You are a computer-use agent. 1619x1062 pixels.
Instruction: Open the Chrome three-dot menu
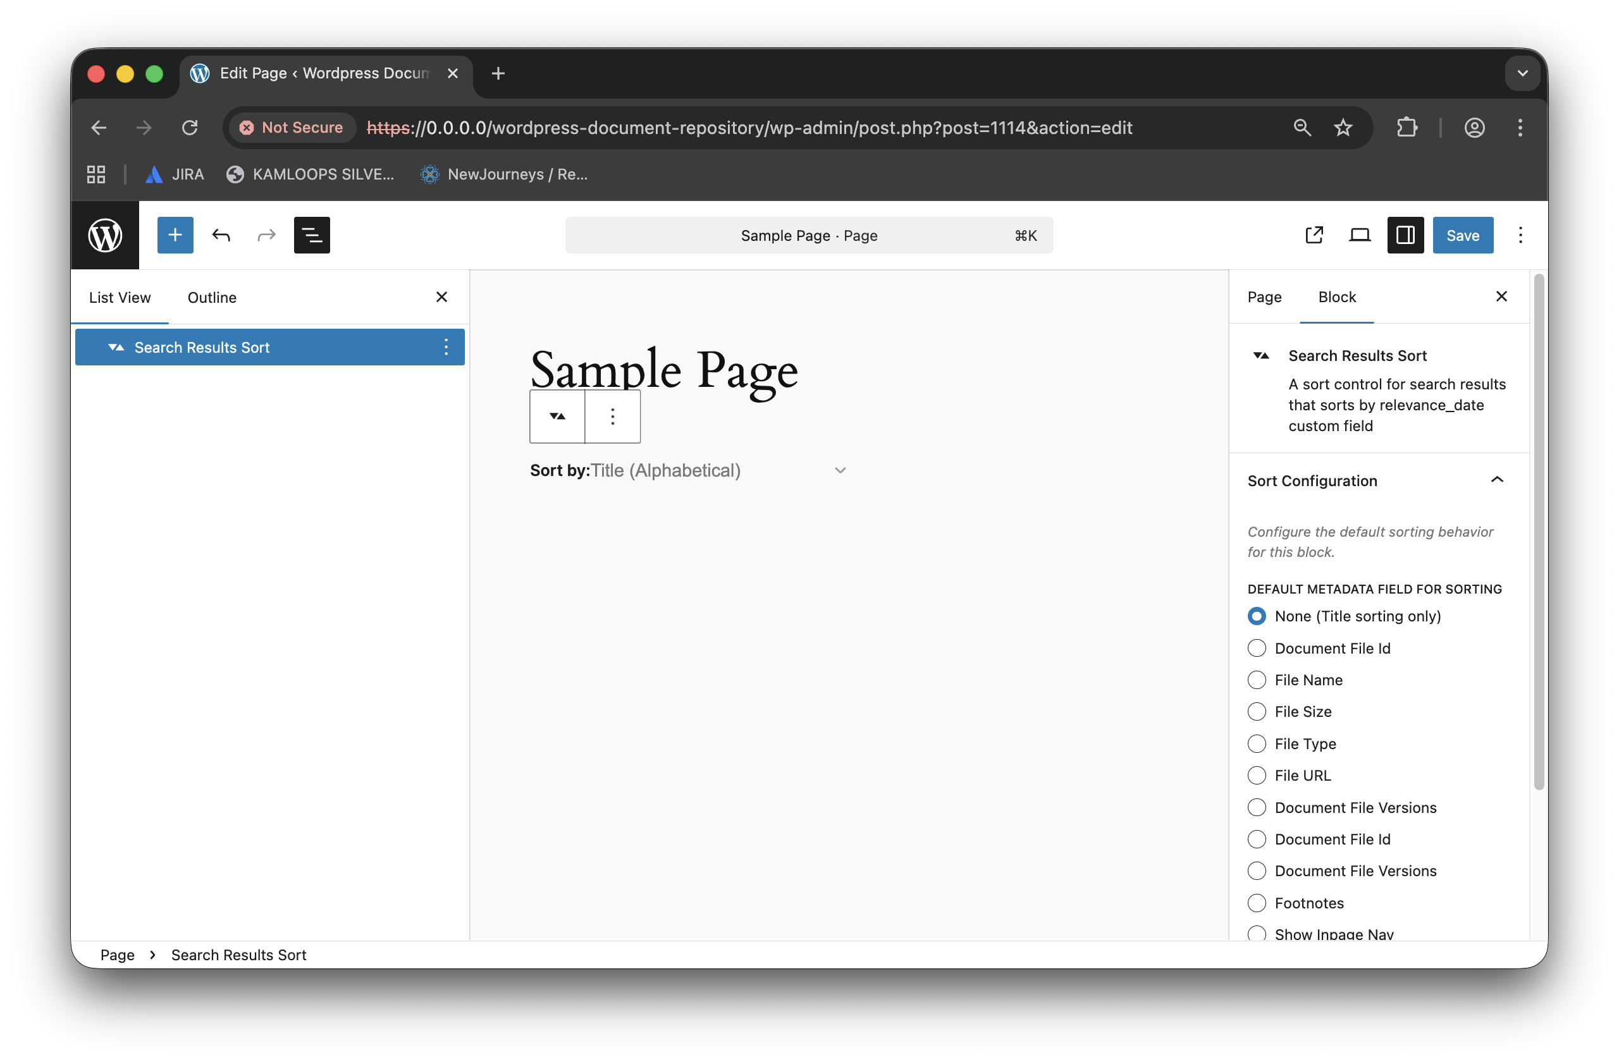pyautogui.click(x=1519, y=128)
